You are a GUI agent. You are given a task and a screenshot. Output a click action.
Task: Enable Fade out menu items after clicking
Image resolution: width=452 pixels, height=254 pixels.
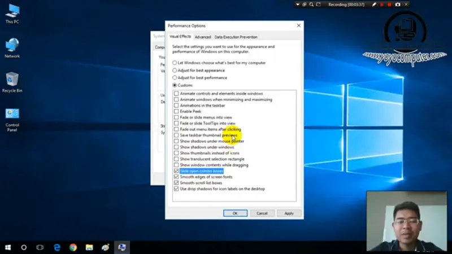tap(176, 129)
